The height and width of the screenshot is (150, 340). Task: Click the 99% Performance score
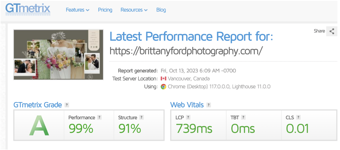(x=81, y=129)
